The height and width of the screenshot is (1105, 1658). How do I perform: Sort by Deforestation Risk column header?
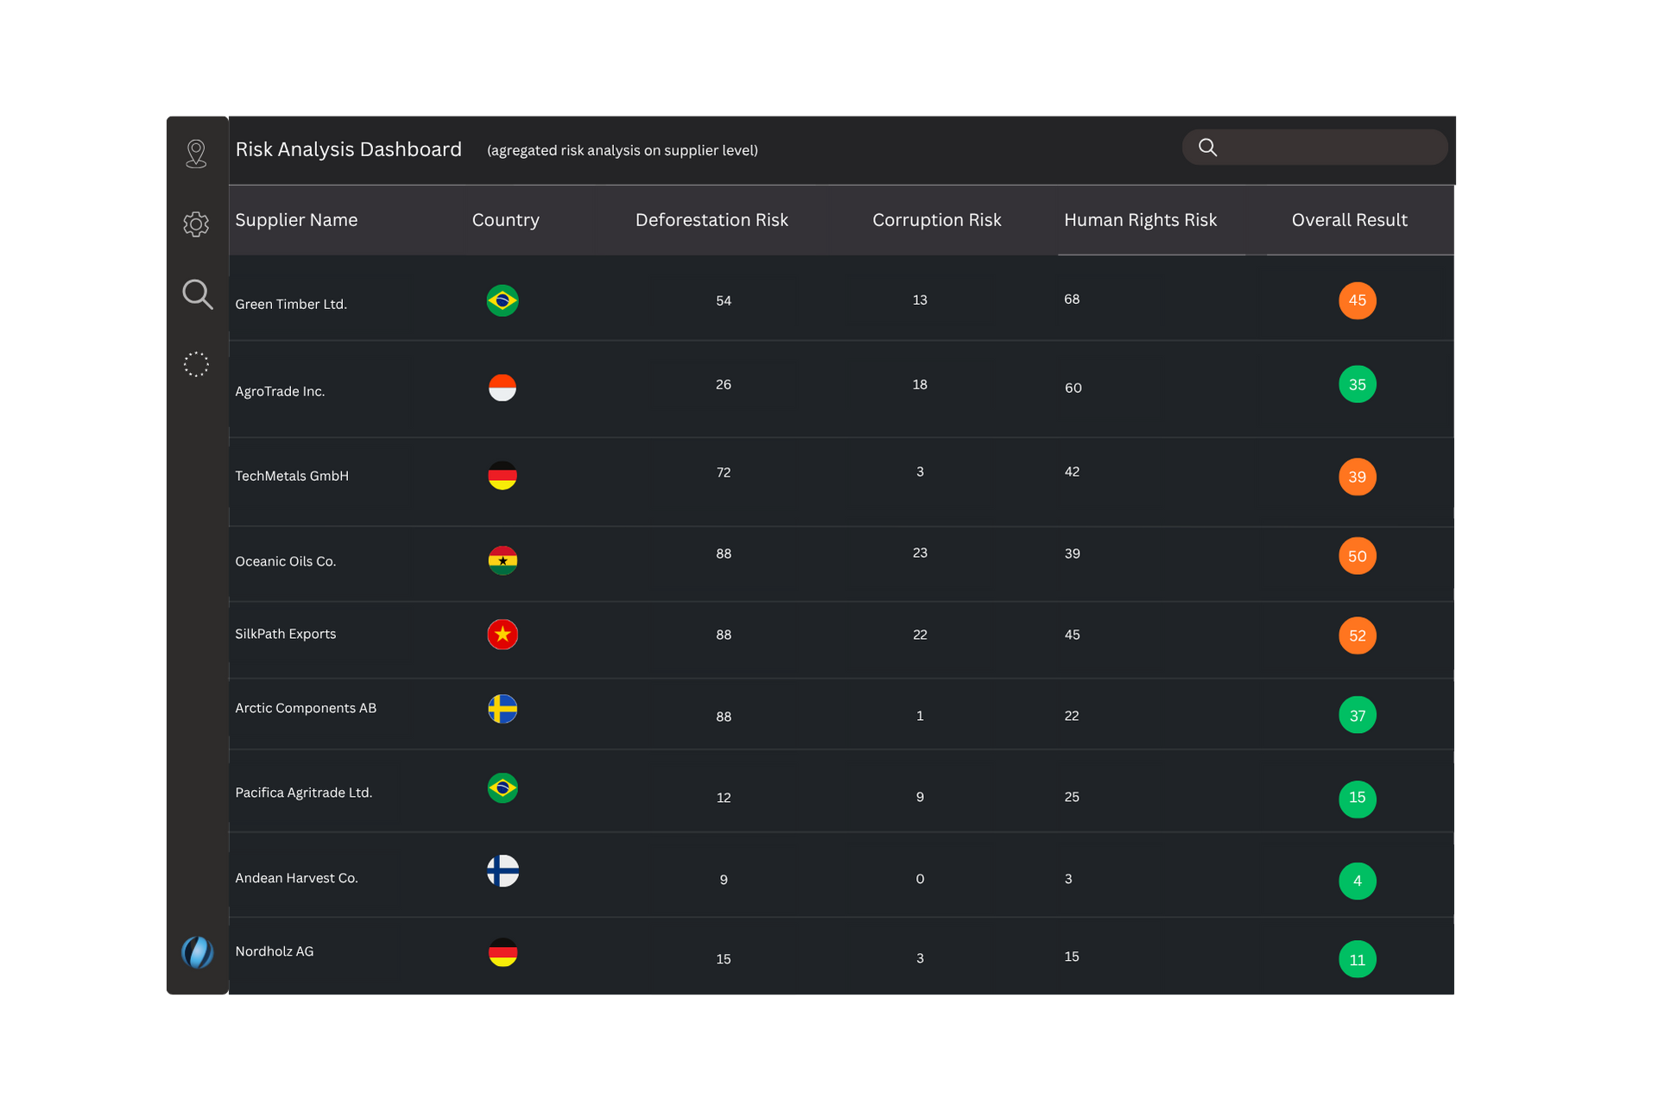712,220
